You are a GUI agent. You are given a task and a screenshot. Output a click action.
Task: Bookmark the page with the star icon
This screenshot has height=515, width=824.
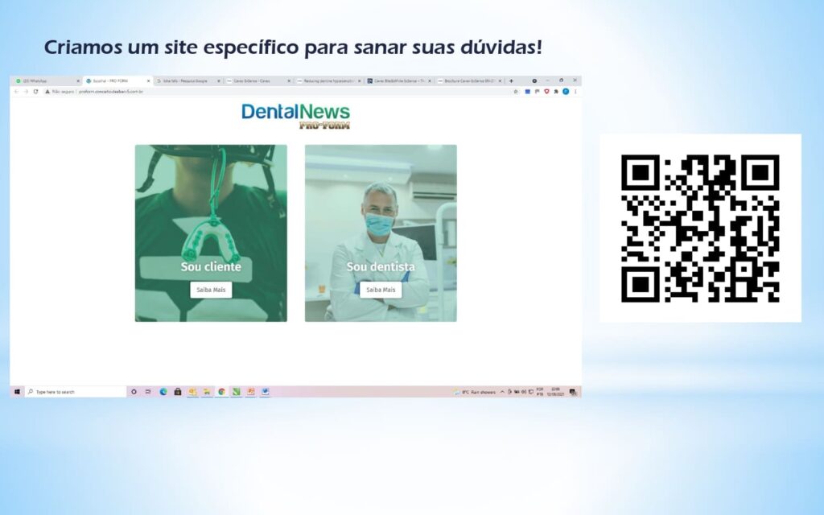[516, 92]
